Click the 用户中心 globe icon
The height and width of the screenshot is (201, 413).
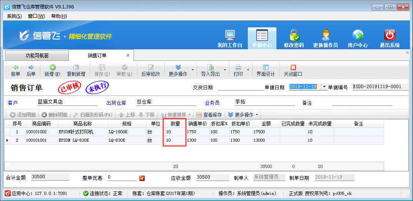358,35
